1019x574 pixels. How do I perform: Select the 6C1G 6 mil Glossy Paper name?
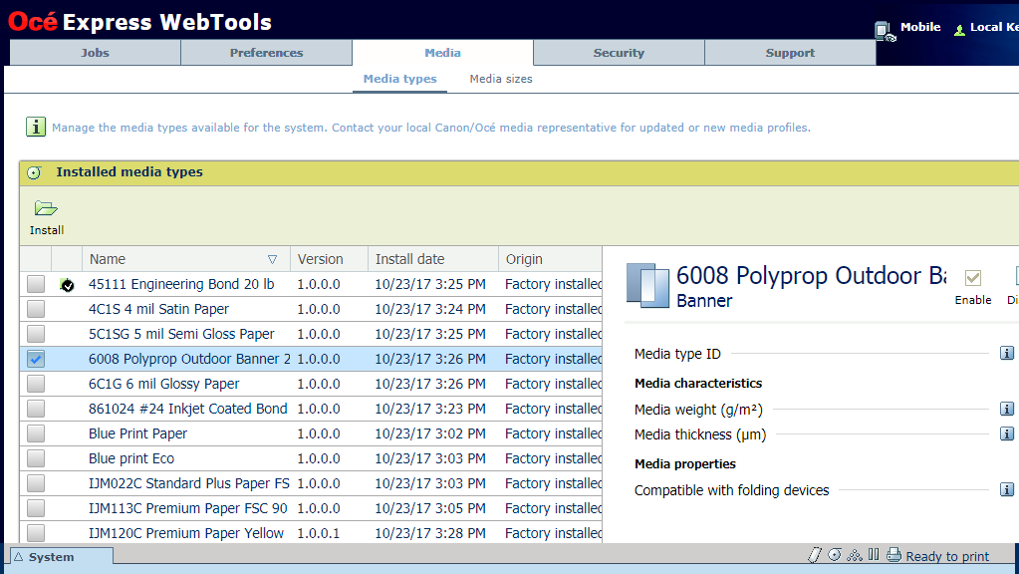click(163, 385)
